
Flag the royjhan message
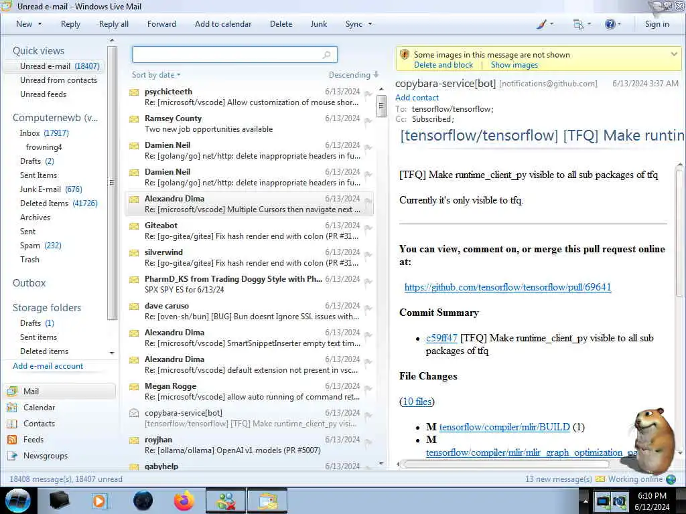(x=368, y=442)
